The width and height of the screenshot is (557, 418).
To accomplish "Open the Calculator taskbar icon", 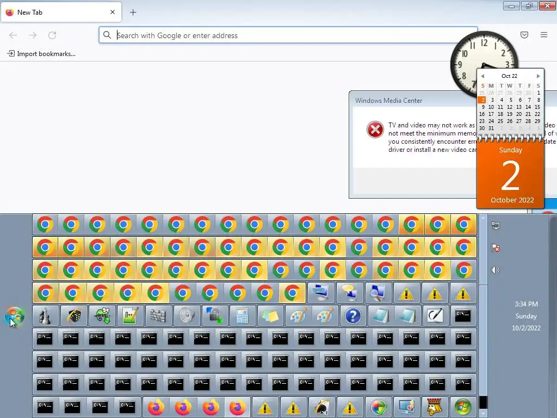I will [x=242, y=316].
